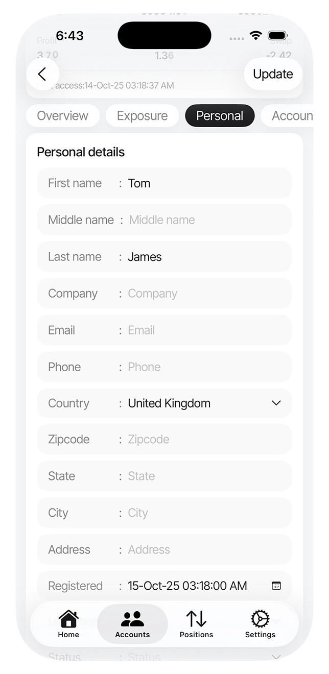Tap the battery status icon
This screenshot has width=329, height=674.
click(277, 36)
